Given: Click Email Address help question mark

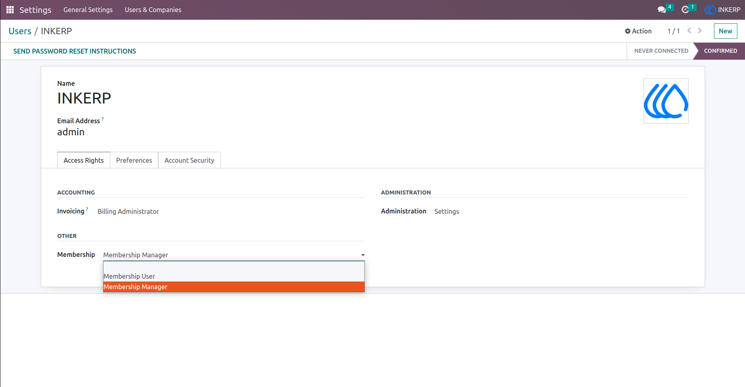Looking at the screenshot, I should [x=103, y=119].
